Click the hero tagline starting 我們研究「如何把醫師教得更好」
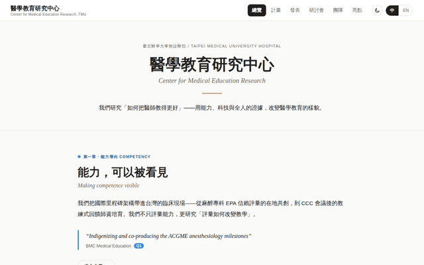 [212, 108]
